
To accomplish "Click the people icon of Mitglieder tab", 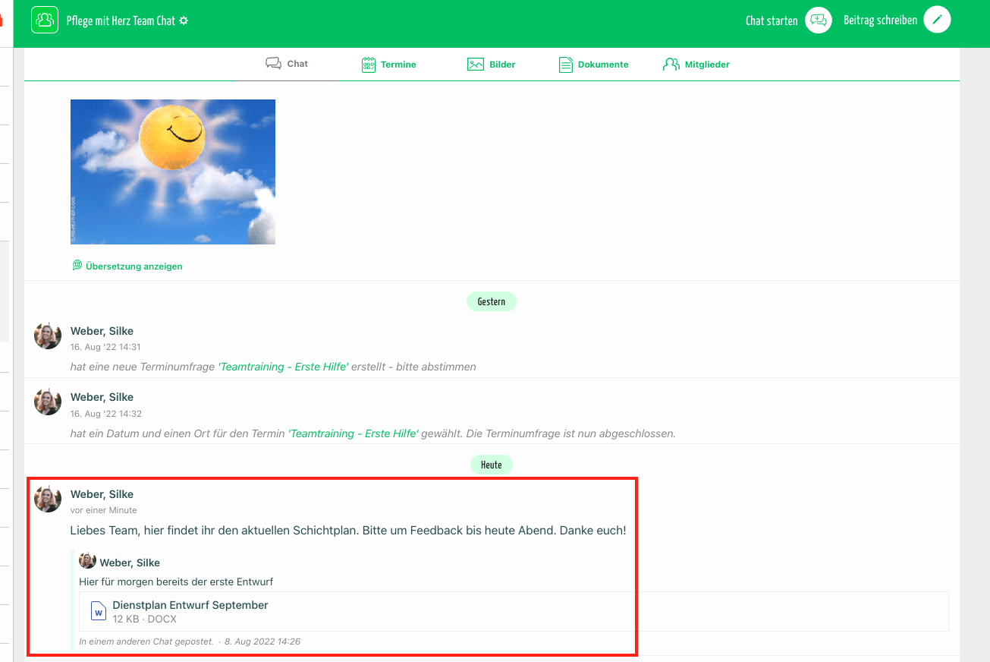I will tap(671, 65).
